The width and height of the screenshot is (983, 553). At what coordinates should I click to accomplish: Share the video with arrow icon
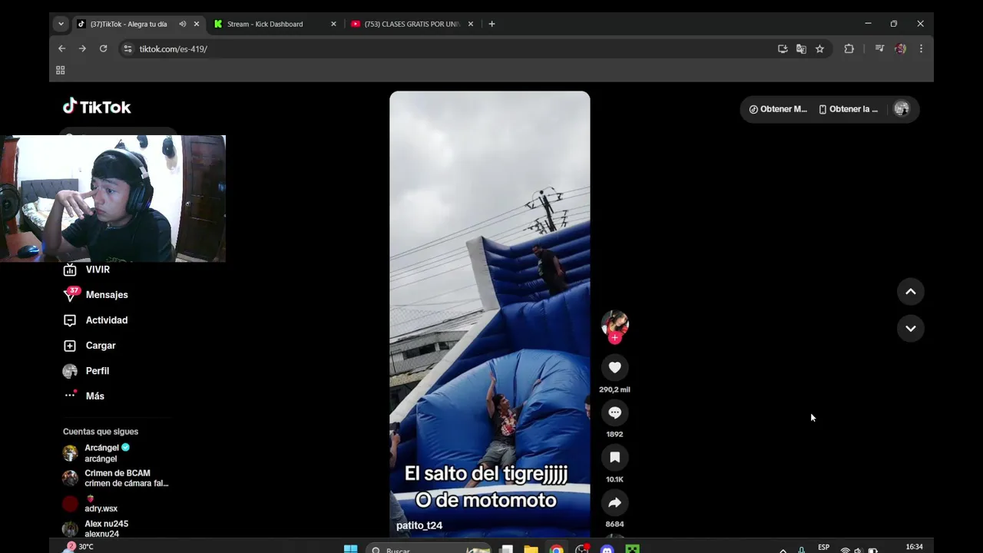[614, 503]
